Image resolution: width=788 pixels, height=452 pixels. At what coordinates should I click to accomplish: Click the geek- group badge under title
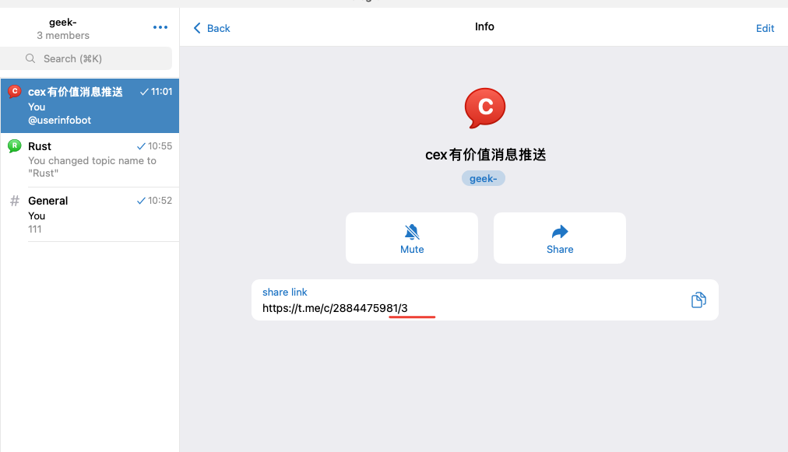(484, 179)
